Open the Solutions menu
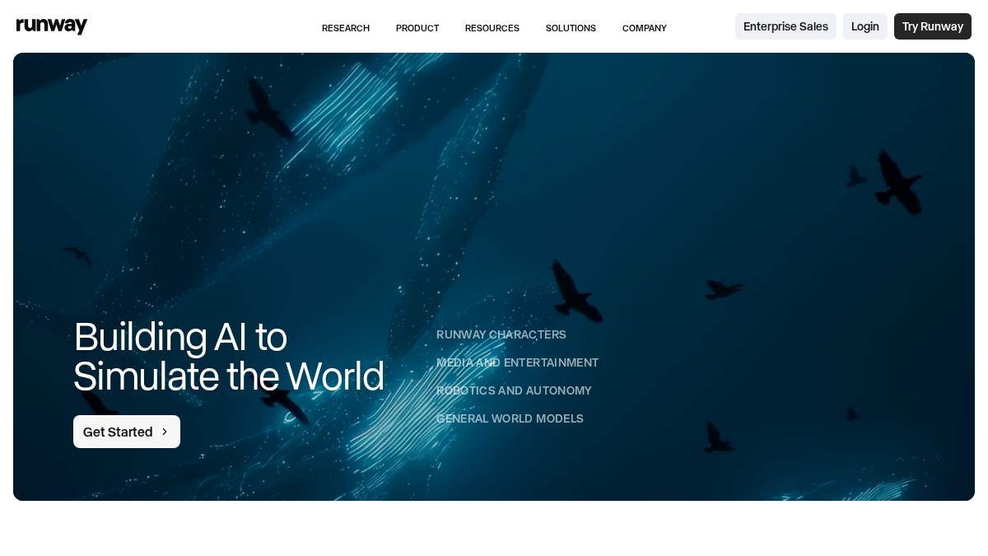988x556 pixels. click(x=571, y=28)
